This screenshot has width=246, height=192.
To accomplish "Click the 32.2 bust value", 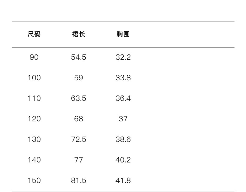I will [123, 57].
